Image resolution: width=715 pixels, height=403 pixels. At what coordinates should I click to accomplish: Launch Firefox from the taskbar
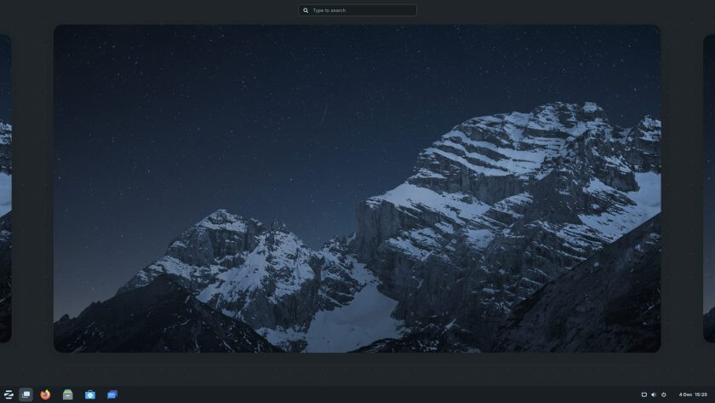pyautogui.click(x=46, y=394)
